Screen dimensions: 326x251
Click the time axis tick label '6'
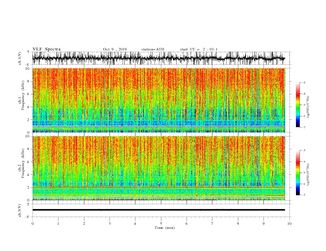point(186,224)
